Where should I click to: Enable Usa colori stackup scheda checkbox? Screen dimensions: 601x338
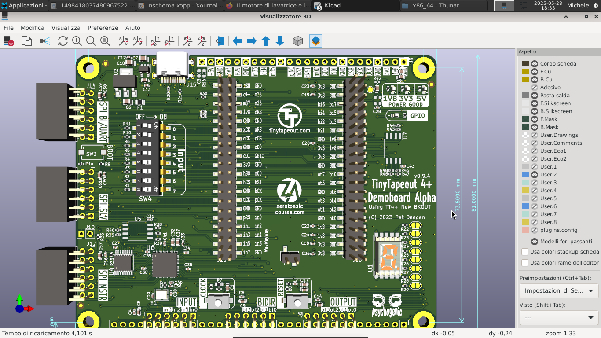tap(525, 252)
